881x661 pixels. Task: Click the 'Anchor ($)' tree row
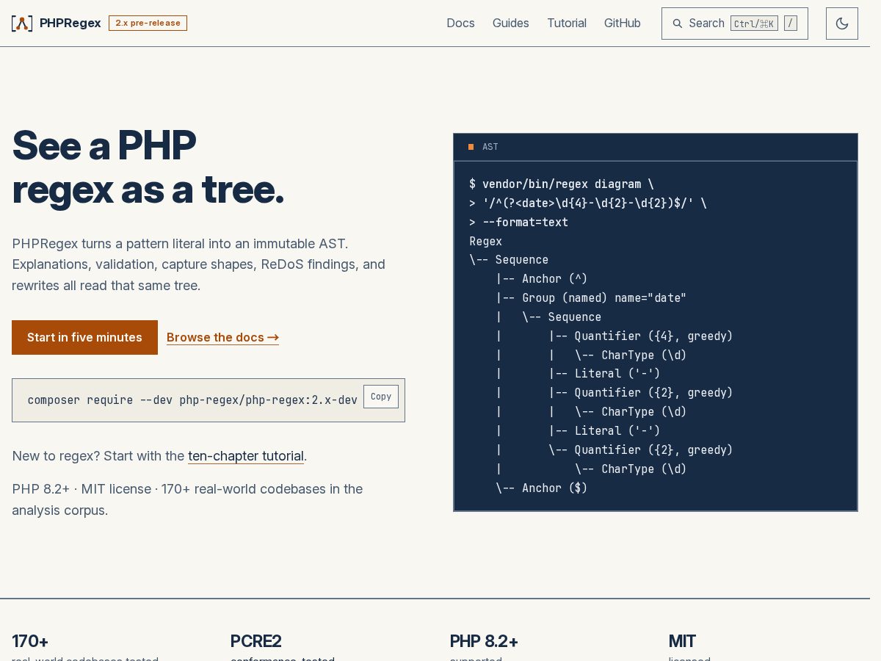[542, 488]
